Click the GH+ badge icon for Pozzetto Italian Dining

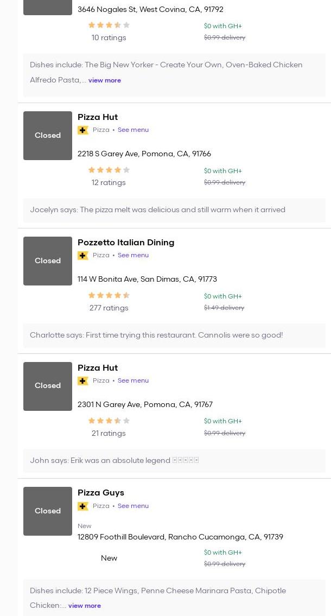(83, 256)
